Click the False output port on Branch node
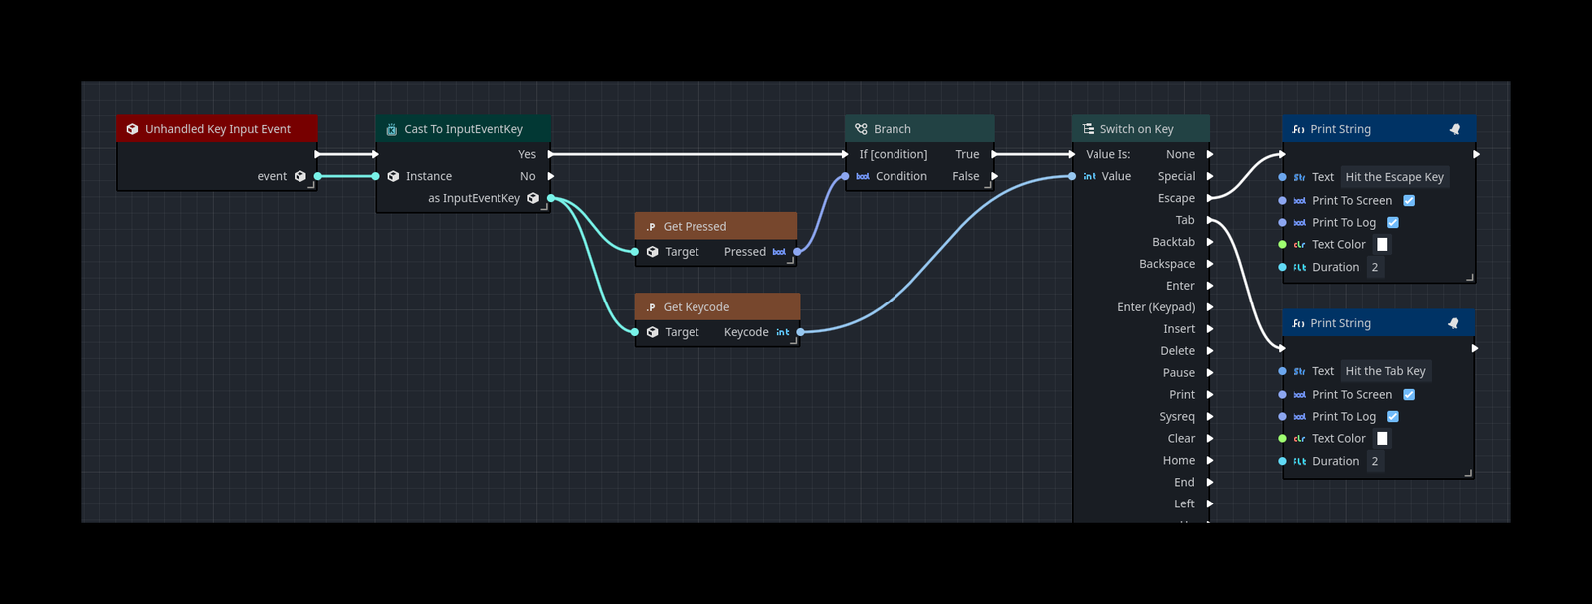 coord(994,176)
